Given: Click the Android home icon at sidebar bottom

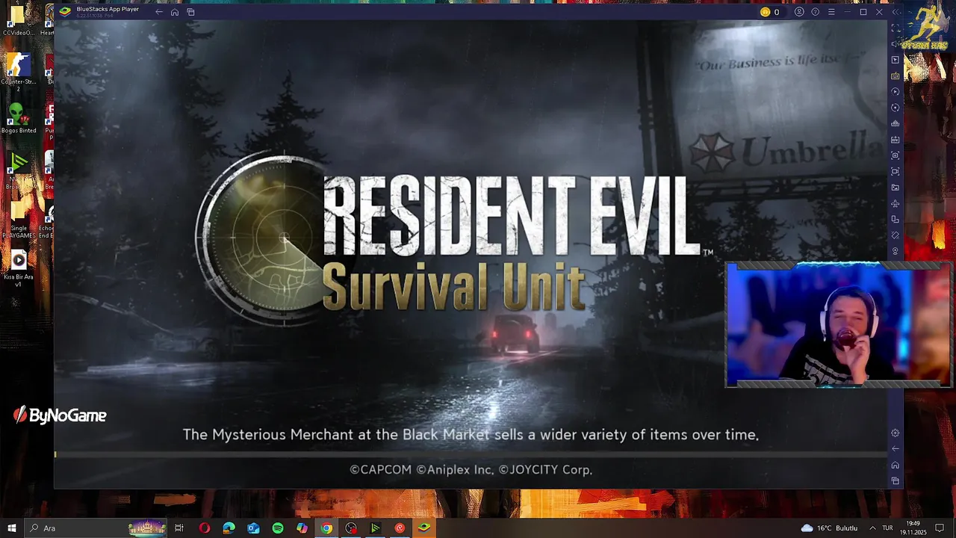Looking at the screenshot, I should 896,465.
